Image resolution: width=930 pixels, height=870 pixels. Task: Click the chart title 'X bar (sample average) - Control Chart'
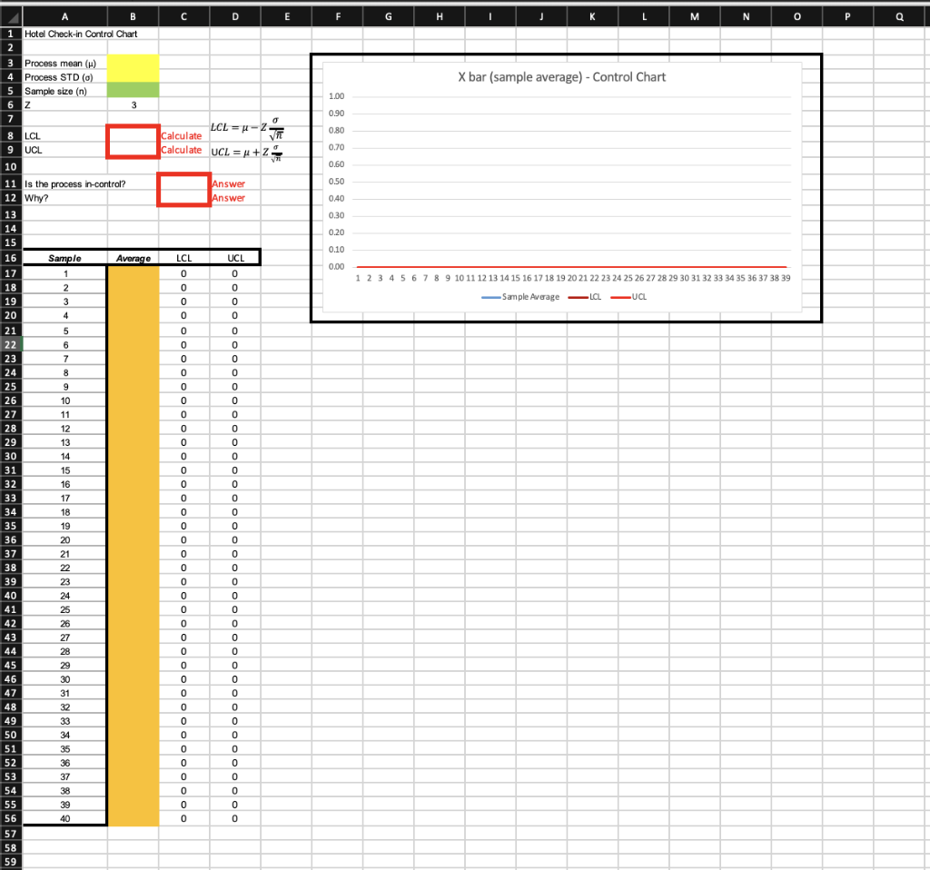[561, 77]
